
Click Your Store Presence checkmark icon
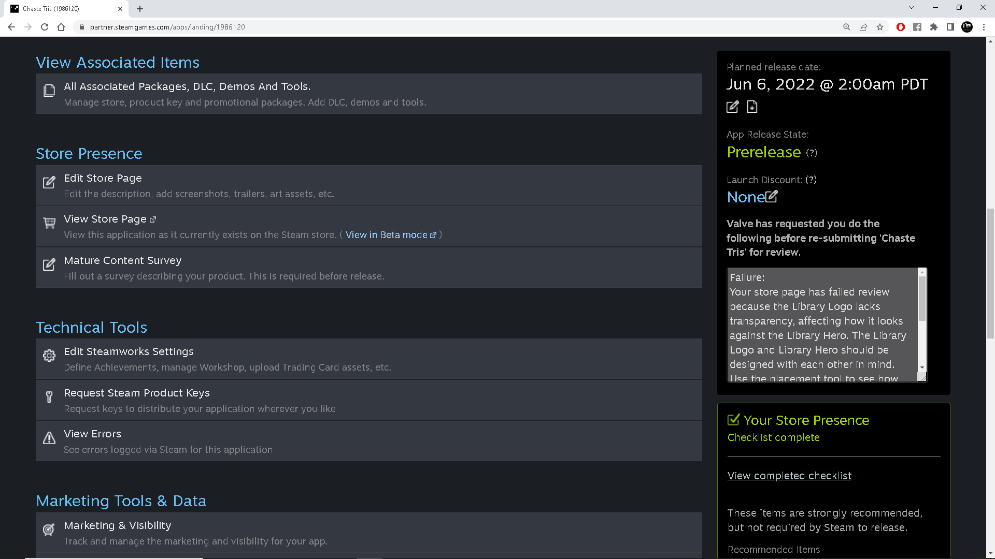pos(733,420)
